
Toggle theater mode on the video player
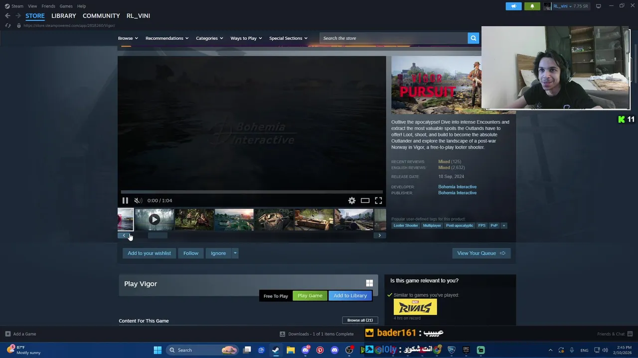pos(365,200)
